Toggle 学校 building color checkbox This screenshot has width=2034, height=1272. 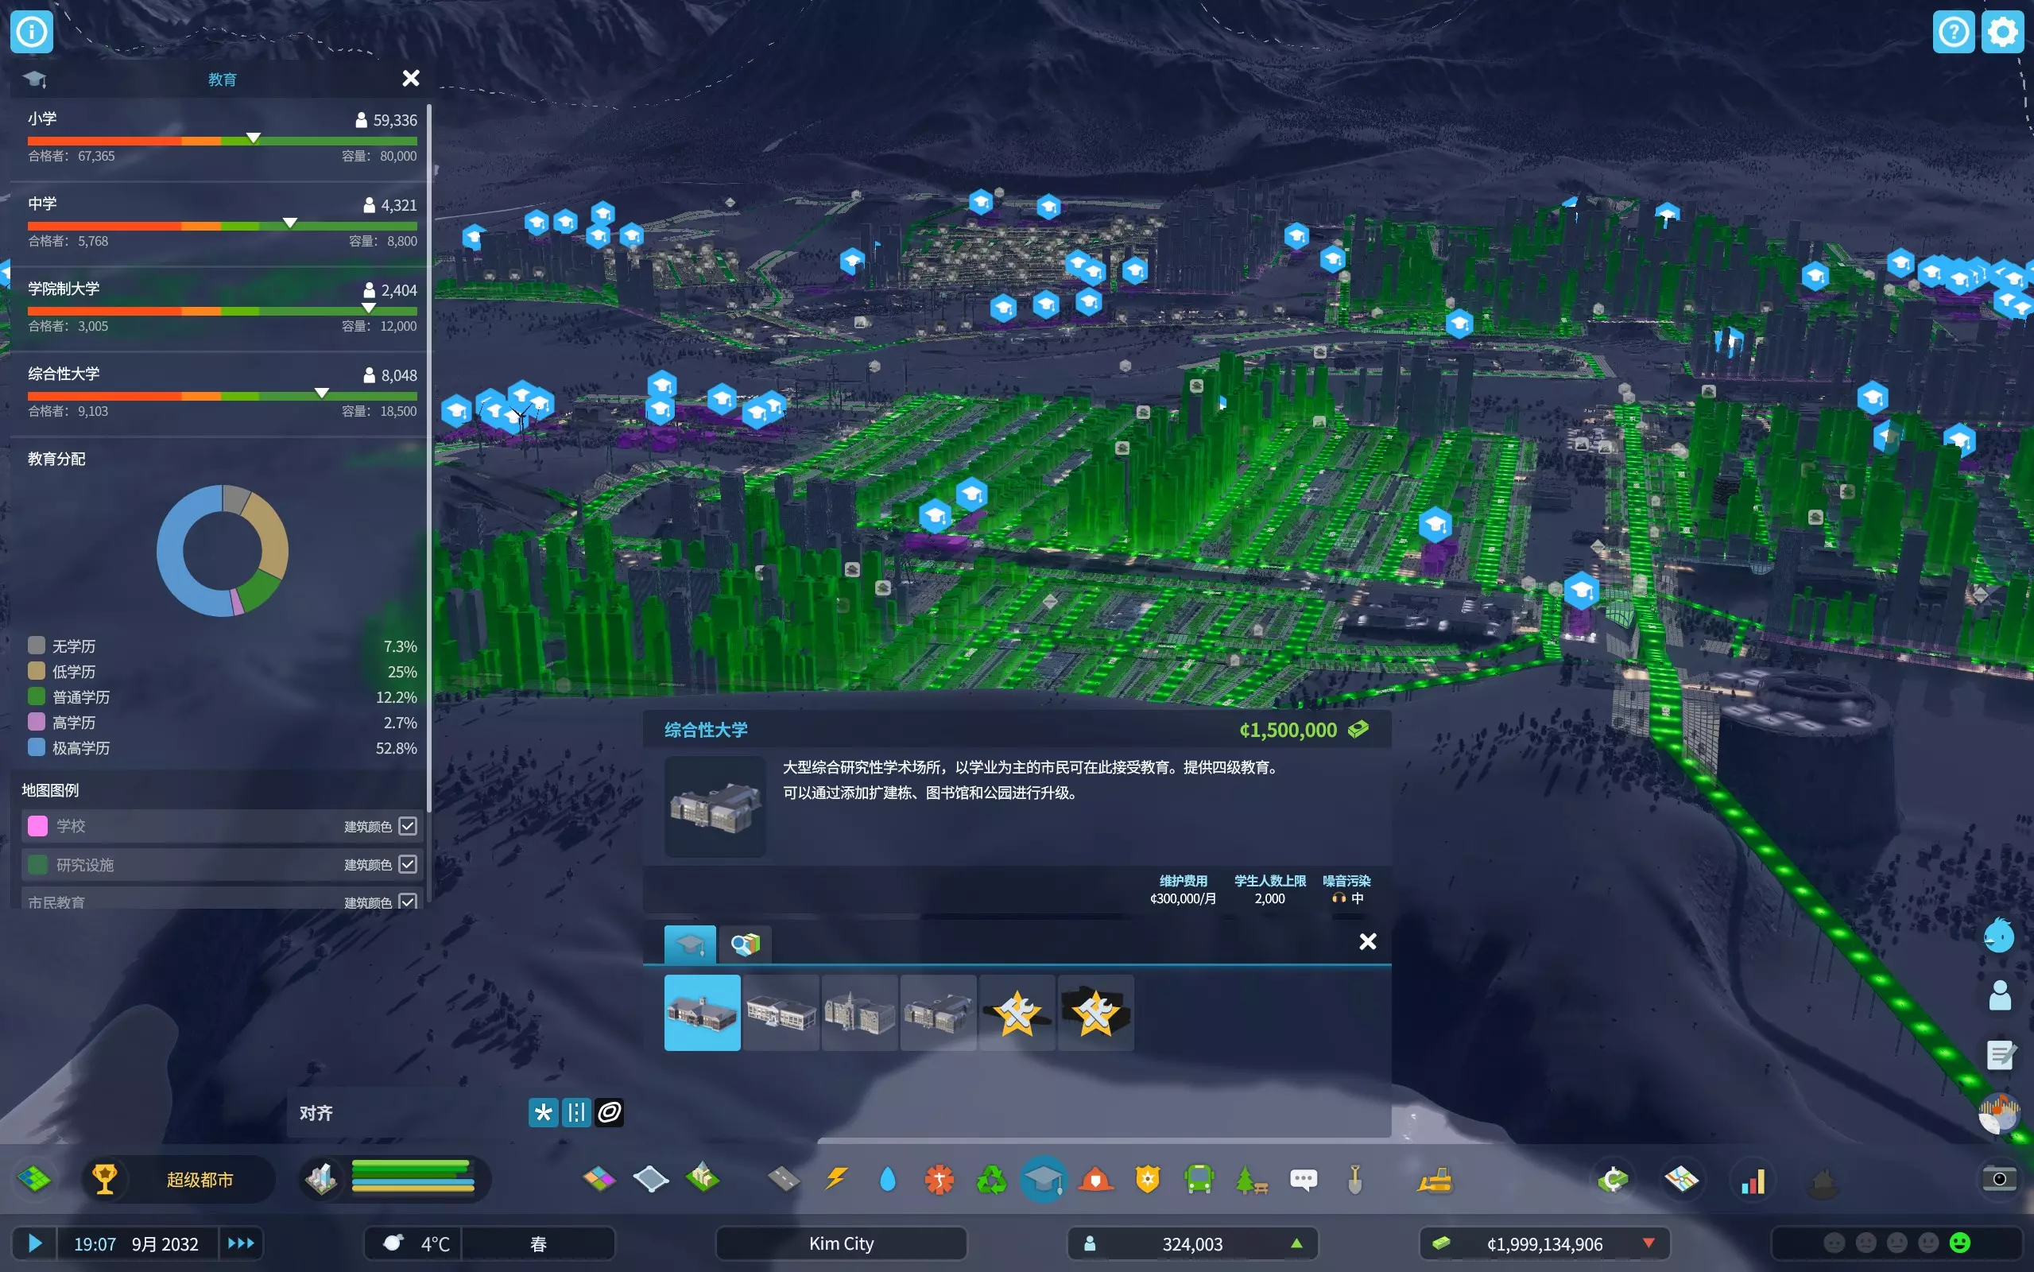[408, 826]
